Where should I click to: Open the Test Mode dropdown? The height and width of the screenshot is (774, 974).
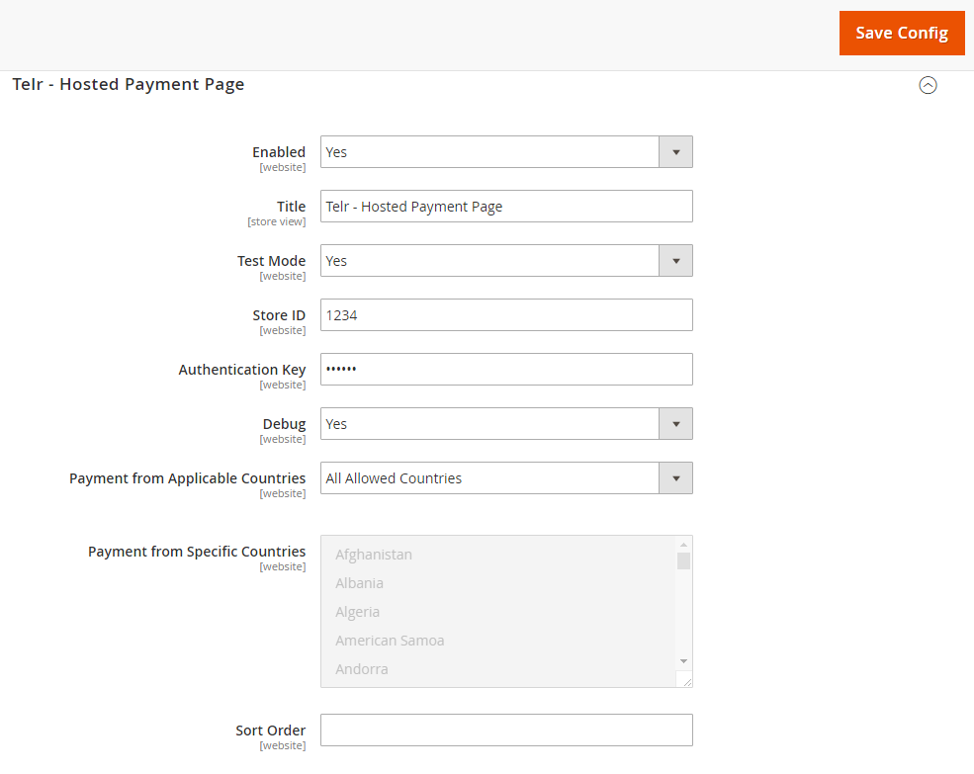tap(506, 261)
